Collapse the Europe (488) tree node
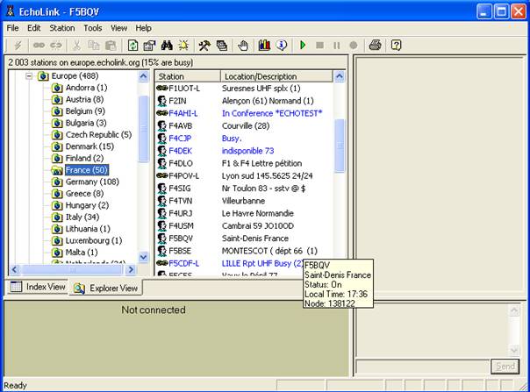The image size is (530, 392). click(x=29, y=76)
